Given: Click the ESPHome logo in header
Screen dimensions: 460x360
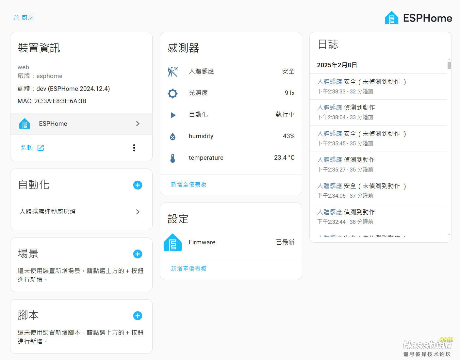Looking at the screenshot, I should pyautogui.click(x=418, y=18).
